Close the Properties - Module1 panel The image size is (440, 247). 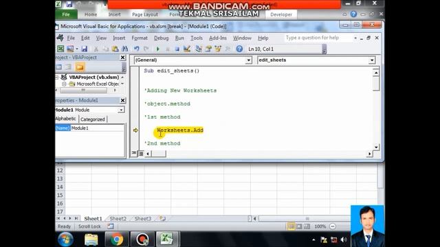[x=122, y=100]
